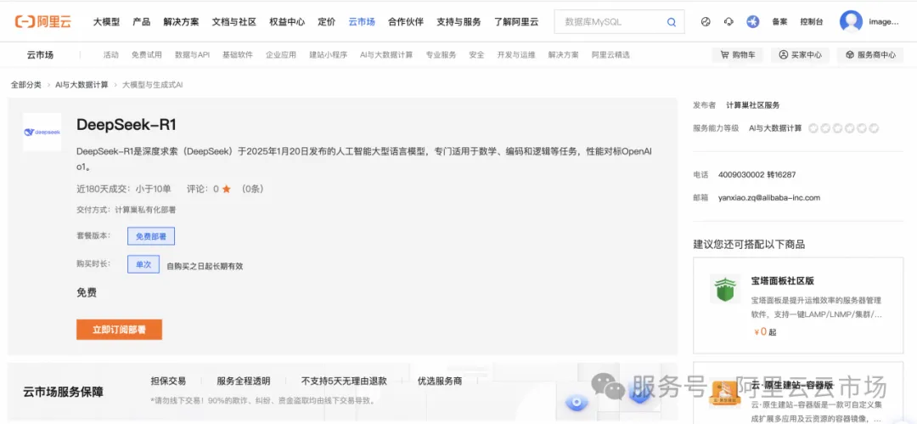Click the search magnifier icon
The width and height of the screenshot is (917, 424).
tap(672, 22)
